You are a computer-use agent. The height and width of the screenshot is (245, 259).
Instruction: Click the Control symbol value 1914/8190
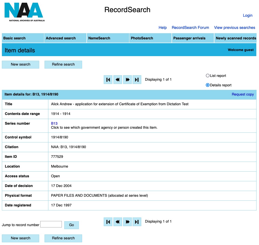point(59,137)
